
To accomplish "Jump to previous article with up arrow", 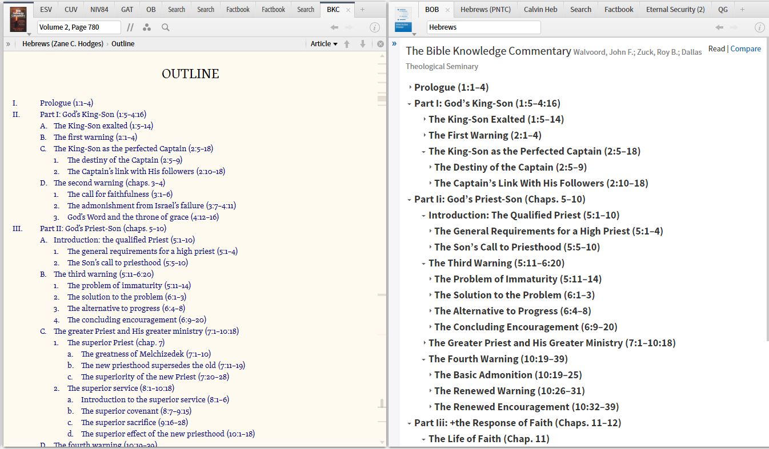I will (347, 44).
